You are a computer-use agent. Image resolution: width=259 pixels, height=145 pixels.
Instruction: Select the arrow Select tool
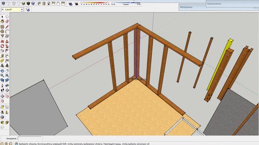coord(2,17)
